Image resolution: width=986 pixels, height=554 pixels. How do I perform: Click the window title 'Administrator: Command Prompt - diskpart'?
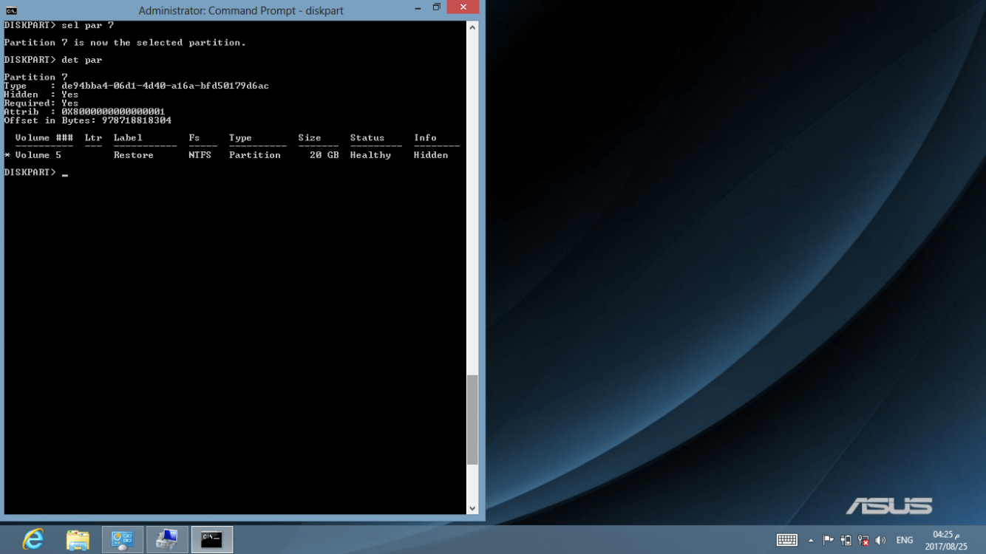(241, 10)
